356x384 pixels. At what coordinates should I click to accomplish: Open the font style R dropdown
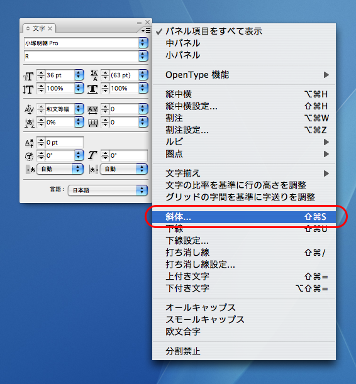click(x=143, y=56)
